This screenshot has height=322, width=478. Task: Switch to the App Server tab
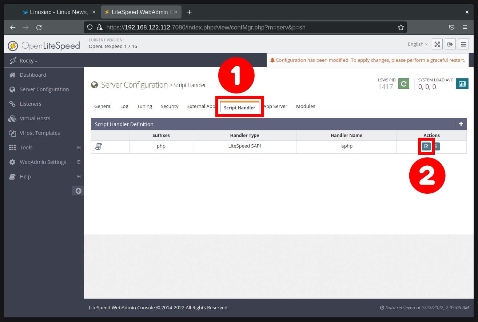click(275, 106)
